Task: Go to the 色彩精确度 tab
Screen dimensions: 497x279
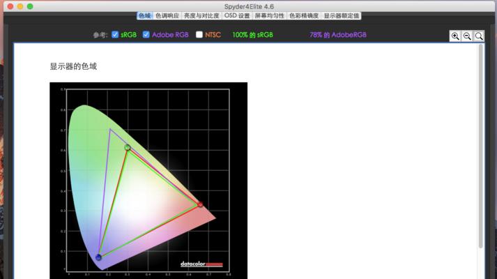Action: coord(304,15)
